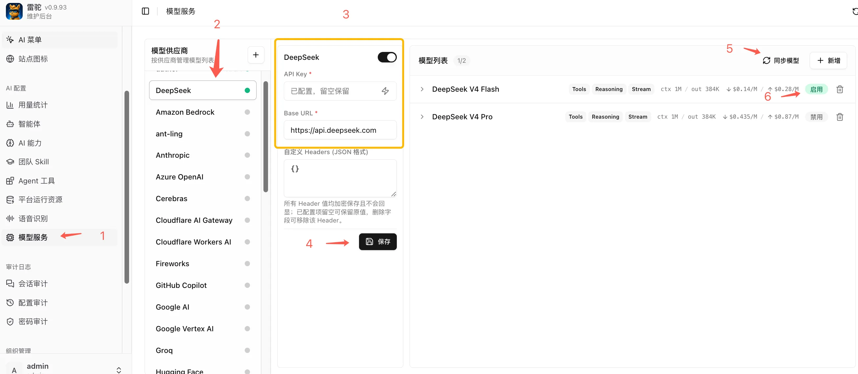Viewport: 858px width, 374px height.
Task: Select the Cloudflare AI Gateway provider
Action: pyautogui.click(x=203, y=220)
